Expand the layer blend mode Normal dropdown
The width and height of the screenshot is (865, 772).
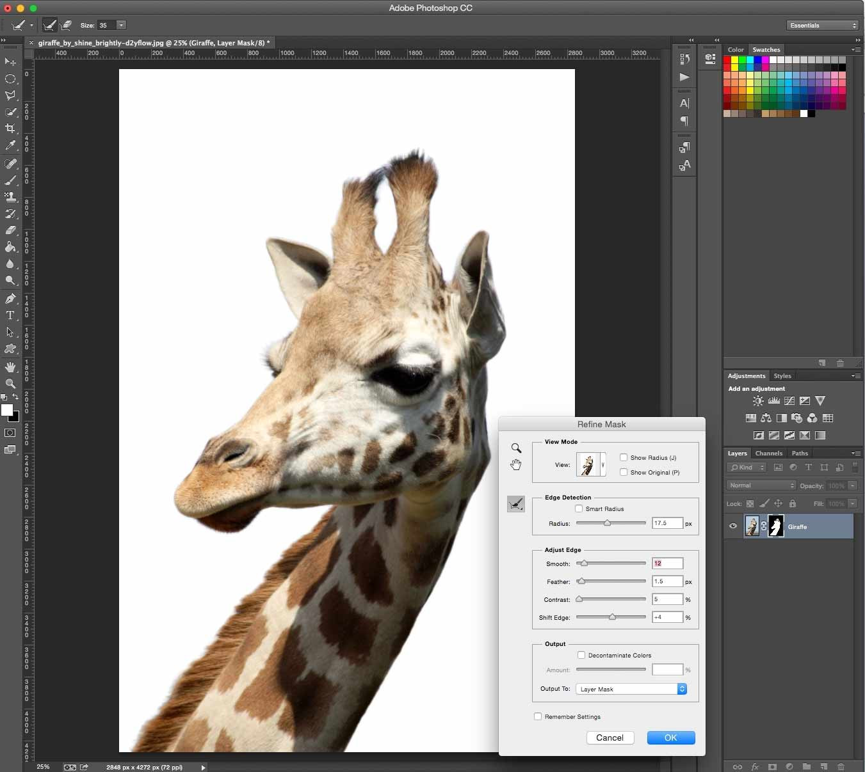(x=761, y=485)
